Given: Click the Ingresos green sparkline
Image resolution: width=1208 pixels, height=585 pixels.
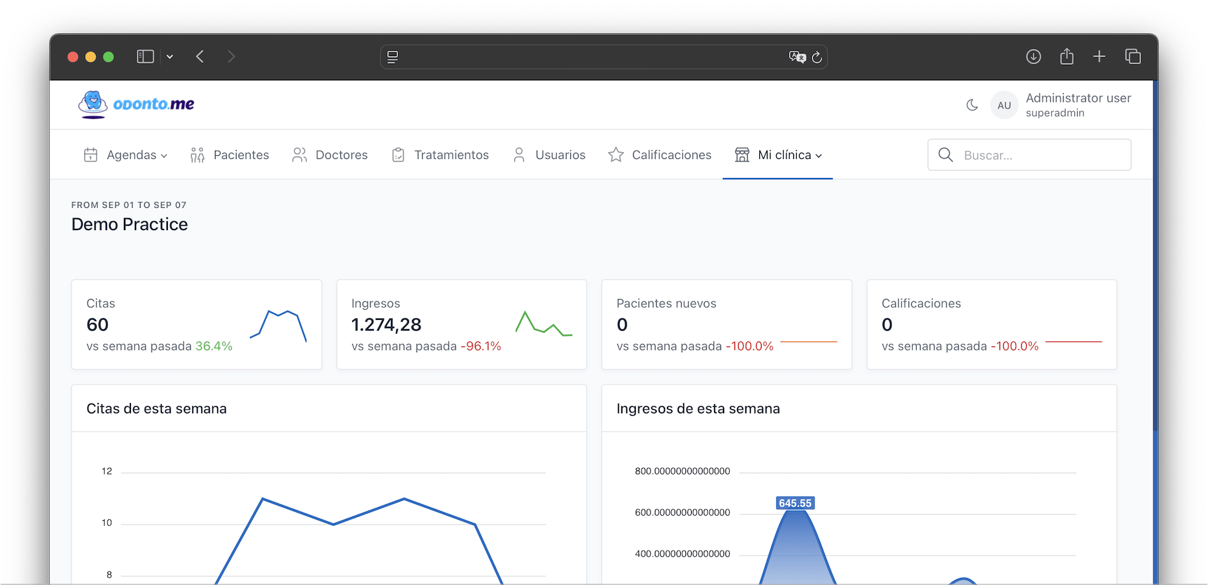Looking at the screenshot, I should pos(544,323).
